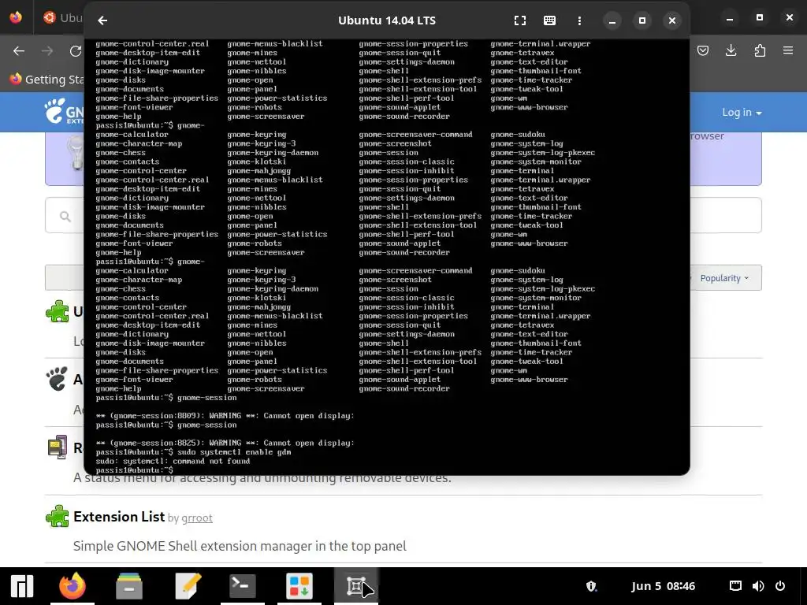The height and width of the screenshot is (605, 807).
Task: Launch Firefox from the taskbar
Action: point(72,586)
